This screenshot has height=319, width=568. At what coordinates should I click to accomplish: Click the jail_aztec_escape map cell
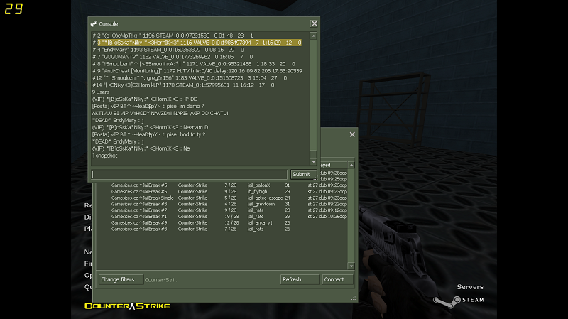click(265, 198)
